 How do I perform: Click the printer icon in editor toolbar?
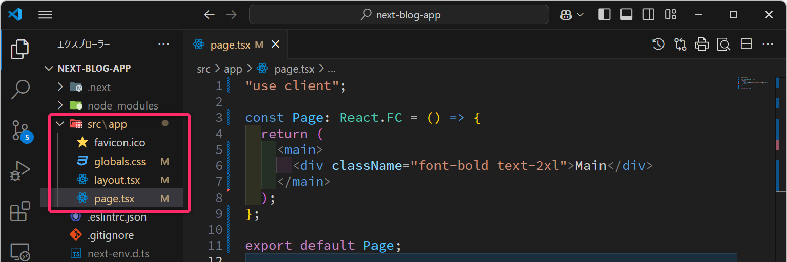(701, 45)
